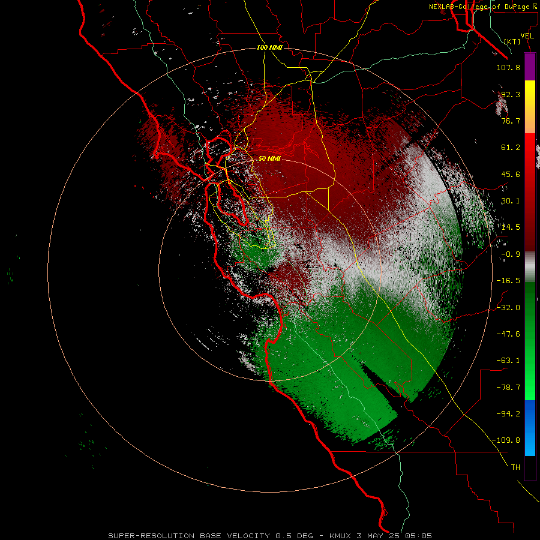Click the 107.8 velocity scale value
The width and height of the screenshot is (540, 540).
(x=508, y=67)
